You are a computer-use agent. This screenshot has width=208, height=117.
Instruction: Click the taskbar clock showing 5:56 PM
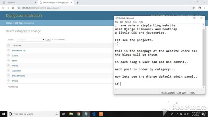point(195,114)
